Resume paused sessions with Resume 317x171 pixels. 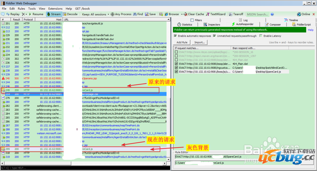[x=36, y=14]
